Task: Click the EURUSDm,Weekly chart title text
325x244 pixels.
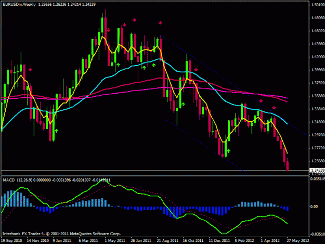Action: point(19,4)
